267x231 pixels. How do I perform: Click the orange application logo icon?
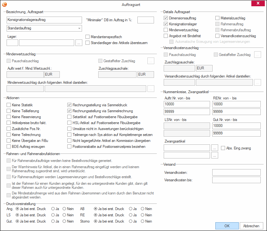4,4
